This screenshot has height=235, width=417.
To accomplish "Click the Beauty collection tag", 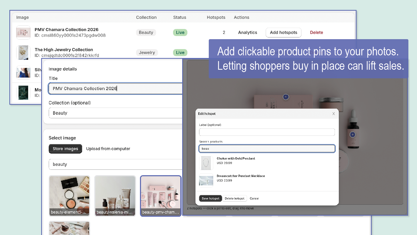I will click(146, 33).
